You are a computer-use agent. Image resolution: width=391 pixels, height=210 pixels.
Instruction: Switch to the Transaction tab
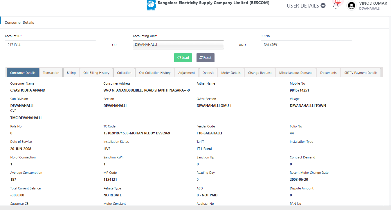click(x=51, y=73)
